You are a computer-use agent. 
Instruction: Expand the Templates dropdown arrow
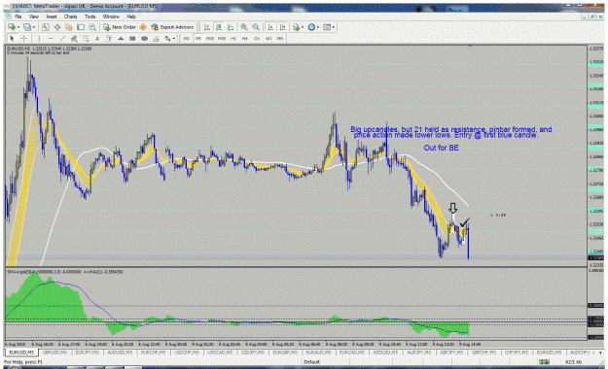pyautogui.click(x=334, y=27)
